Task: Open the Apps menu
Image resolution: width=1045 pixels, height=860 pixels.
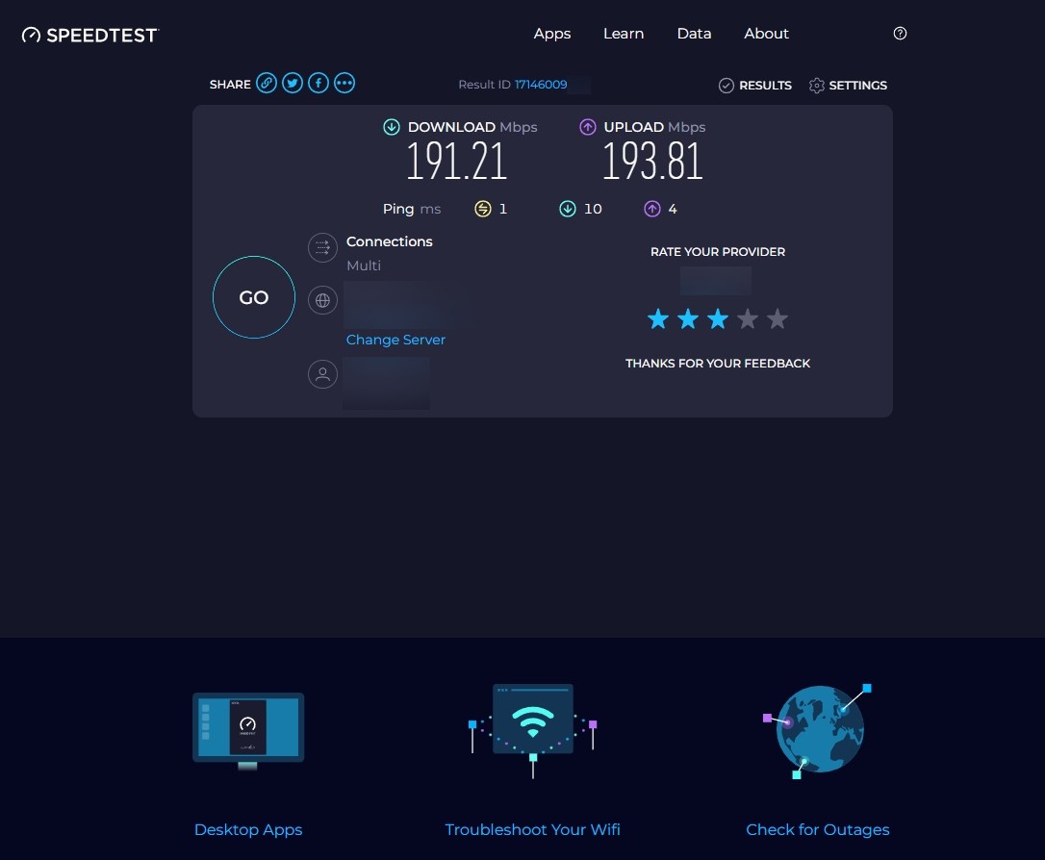Action: coord(551,34)
